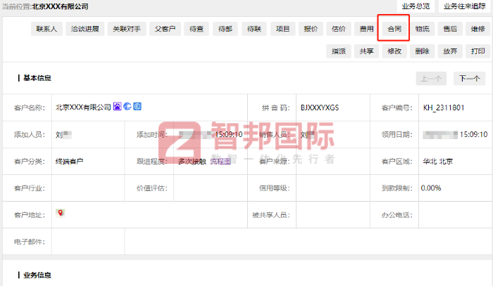Click the 待邮 button
Screen dimensions: 493x286
tap(225, 29)
